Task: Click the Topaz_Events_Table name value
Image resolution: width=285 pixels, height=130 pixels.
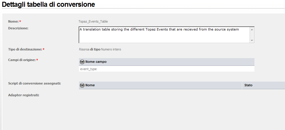Action: click(x=95, y=21)
